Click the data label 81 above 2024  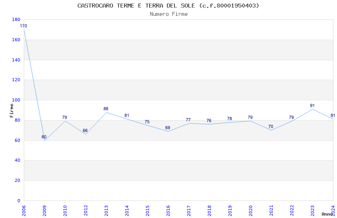pos(333,116)
